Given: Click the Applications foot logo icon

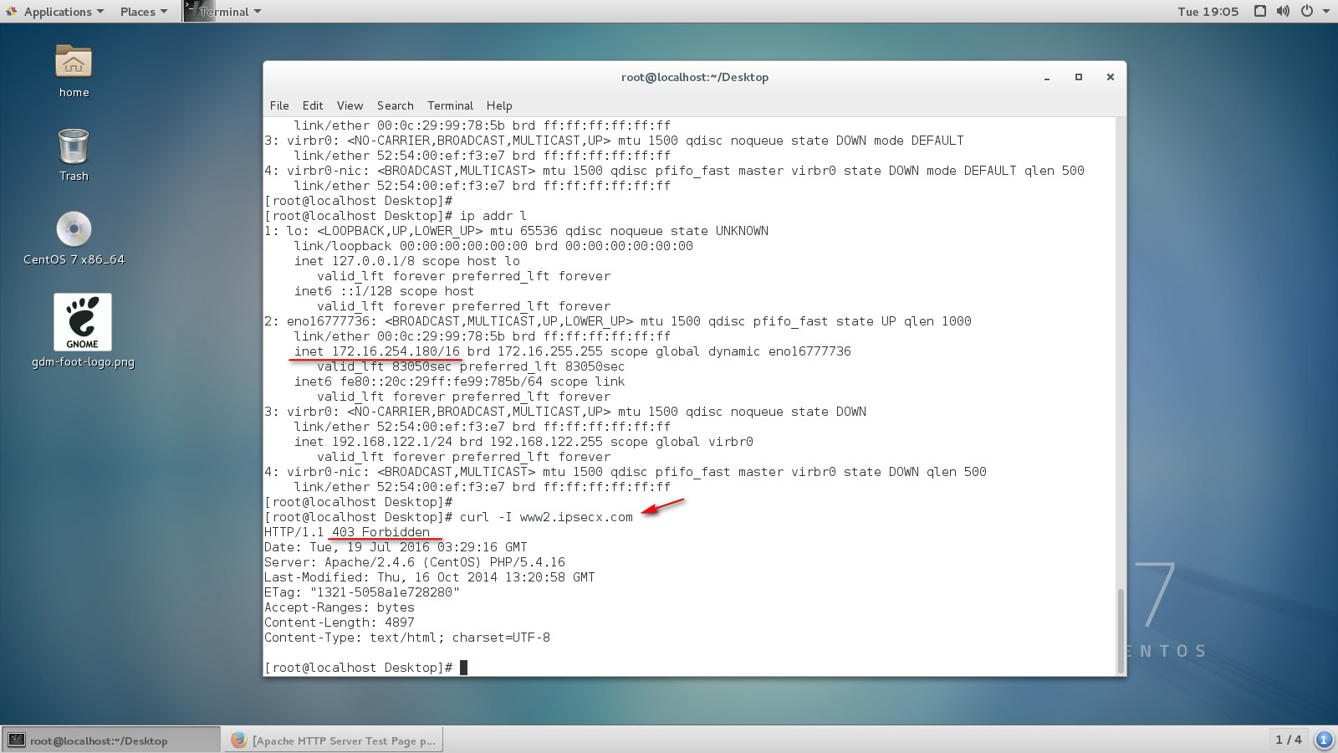Looking at the screenshot, I should pos(11,11).
